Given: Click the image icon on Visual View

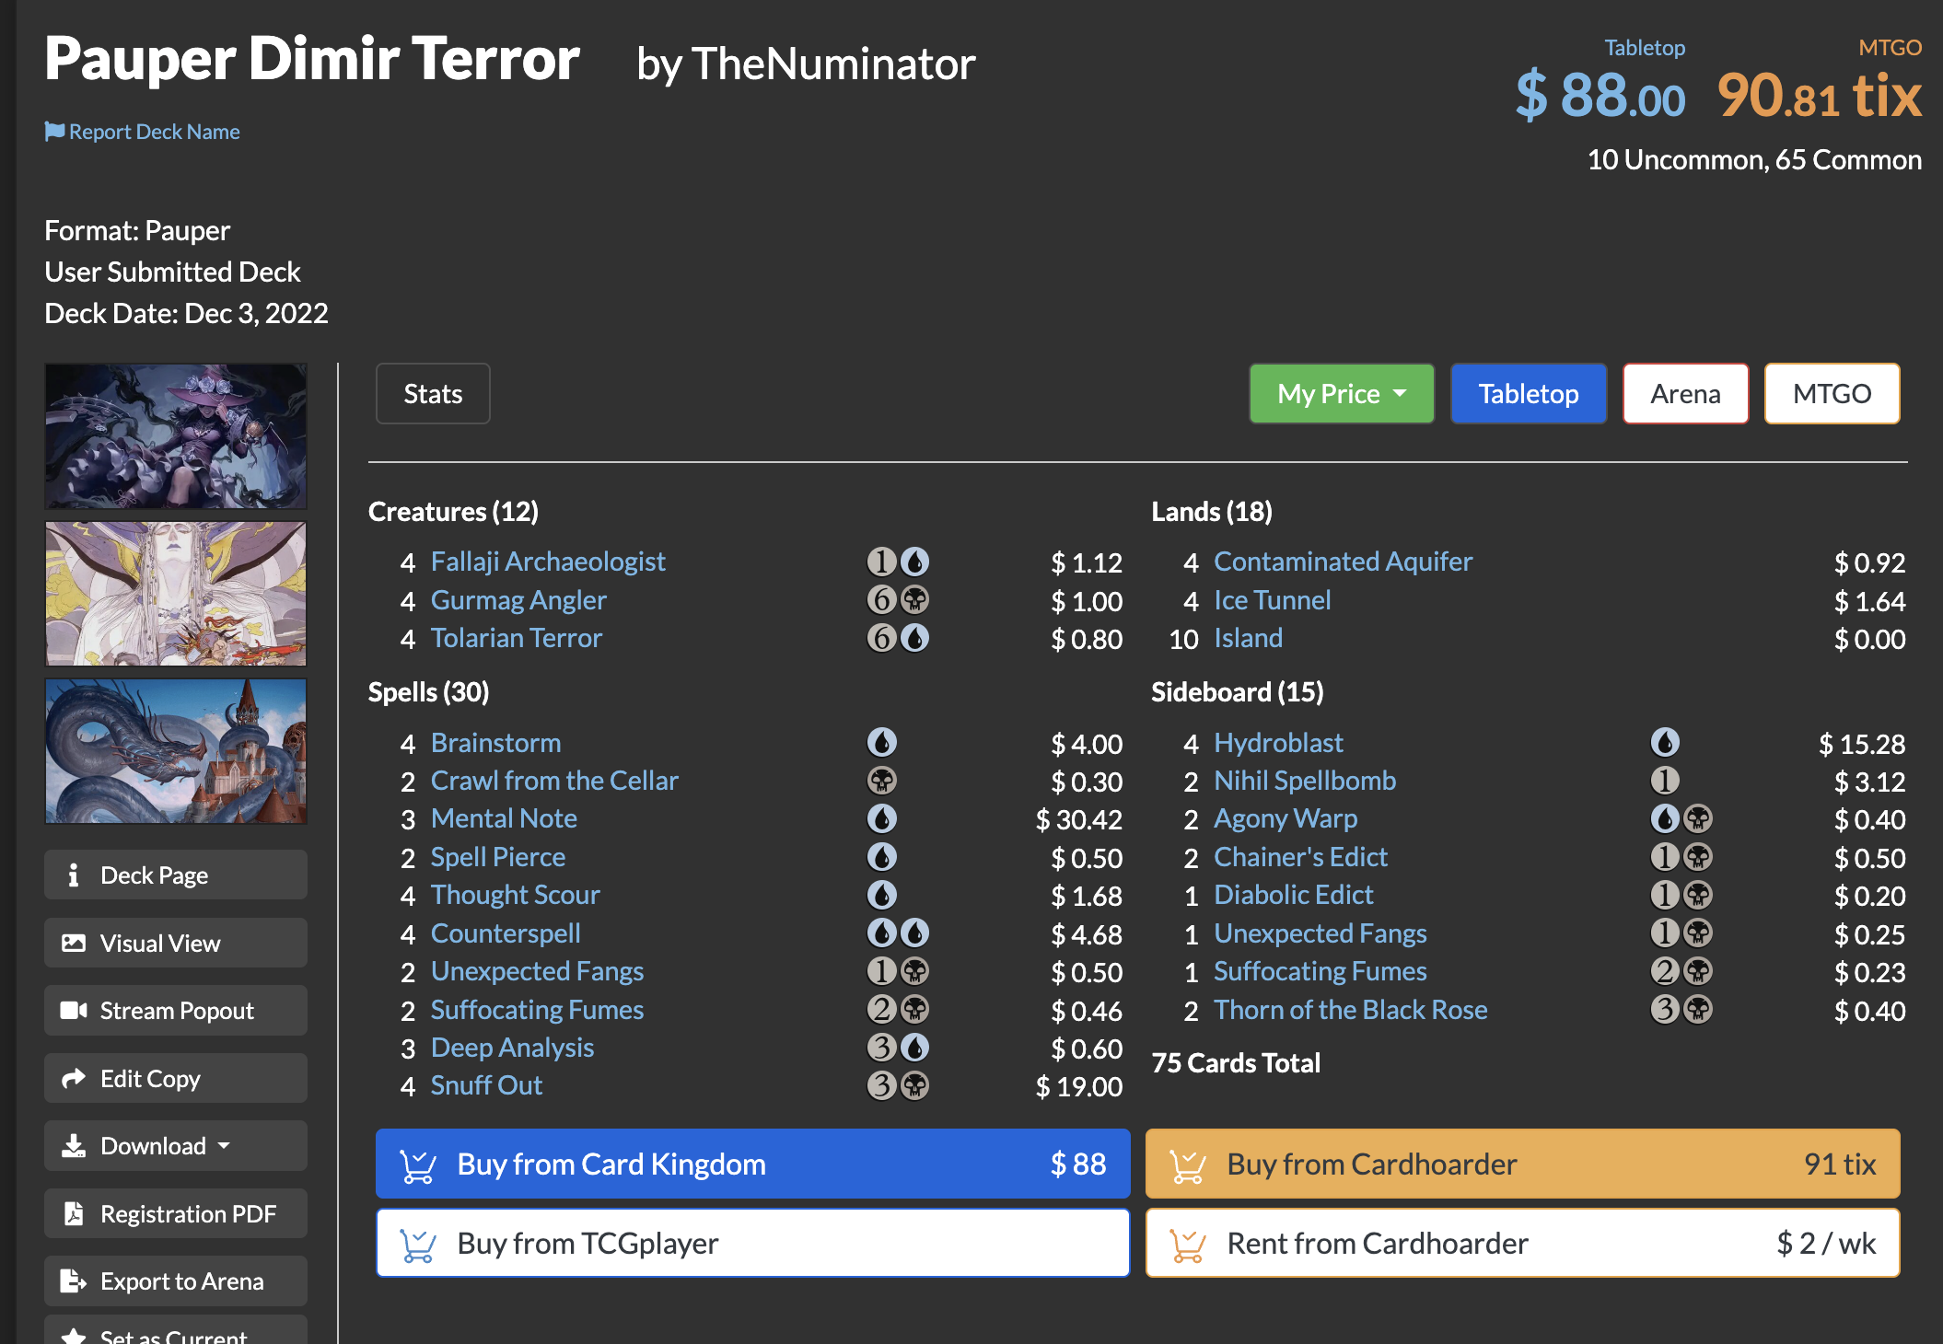Looking at the screenshot, I should 74,943.
